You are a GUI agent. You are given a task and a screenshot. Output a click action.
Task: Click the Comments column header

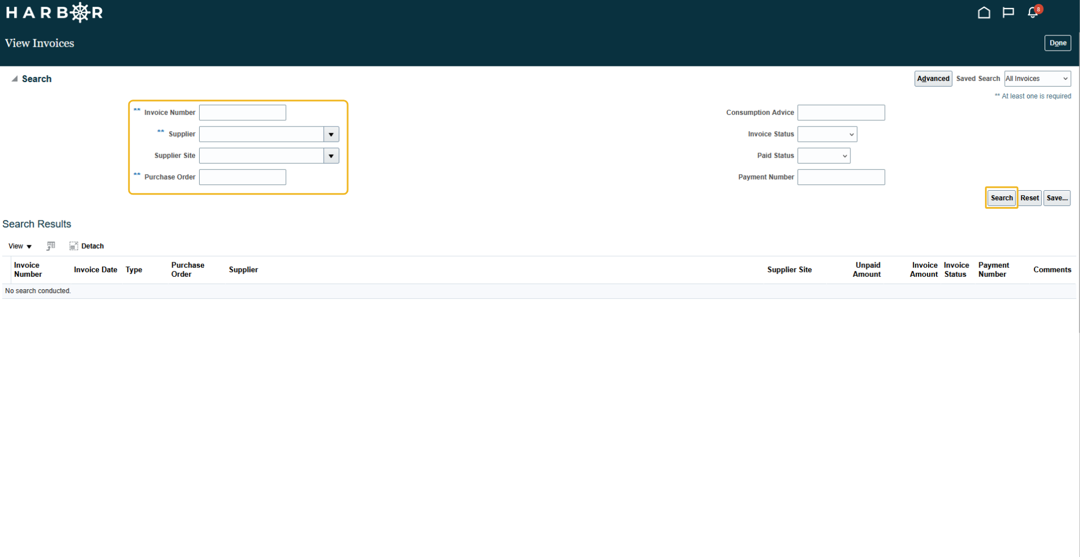tap(1052, 269)
